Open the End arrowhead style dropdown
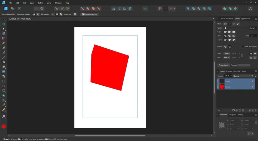 coord(227,58)
